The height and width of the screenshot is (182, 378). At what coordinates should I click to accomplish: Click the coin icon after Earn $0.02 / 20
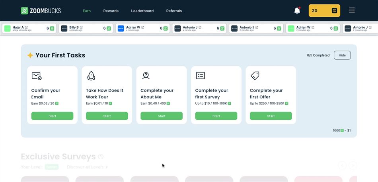click(57, 103)
